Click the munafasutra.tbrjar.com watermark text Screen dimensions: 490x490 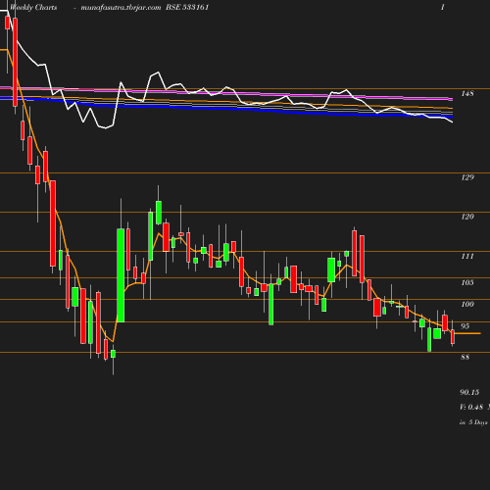click(121, 8)
